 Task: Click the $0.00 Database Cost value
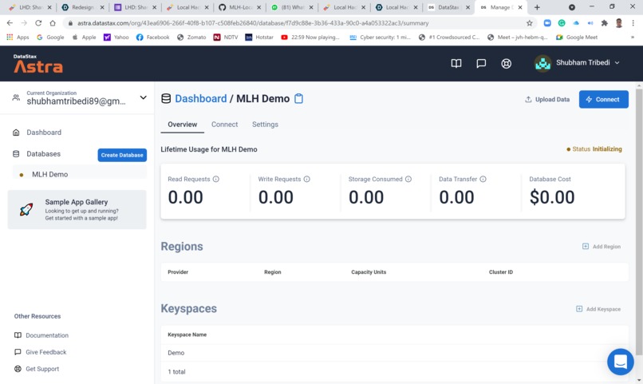(x=551, y=197)
